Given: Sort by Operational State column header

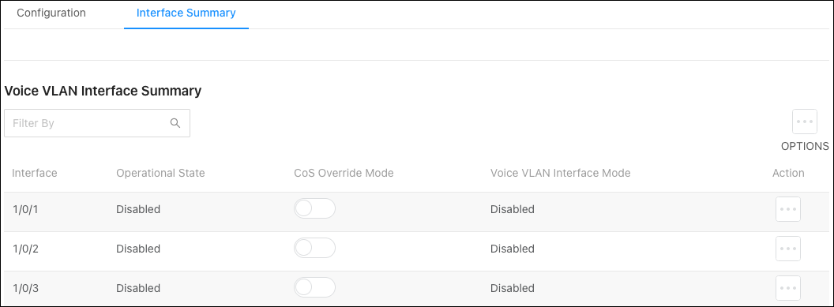Looking at the screenshot, I should tap(160, 173).
